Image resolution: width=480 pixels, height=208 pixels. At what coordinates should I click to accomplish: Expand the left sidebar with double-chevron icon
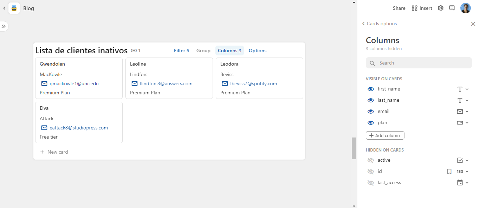coord(4,26)
